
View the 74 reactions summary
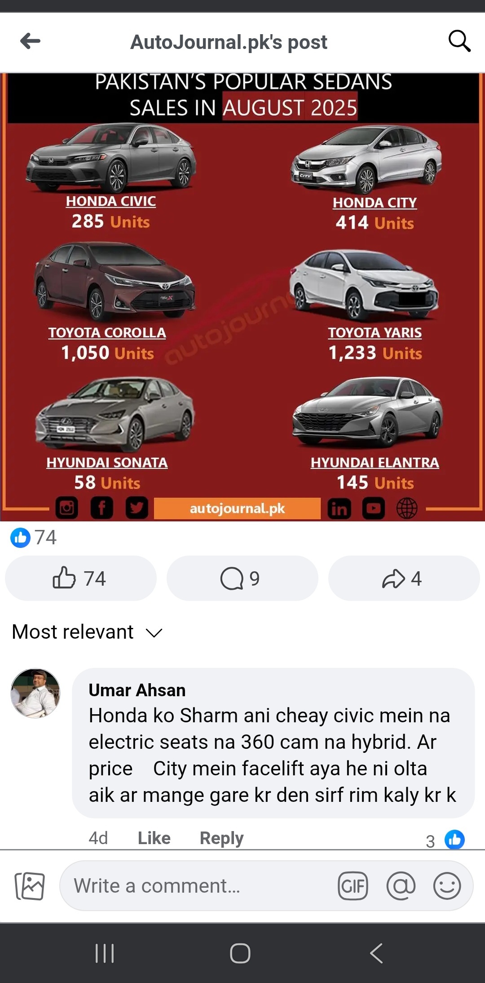(34, 537)
